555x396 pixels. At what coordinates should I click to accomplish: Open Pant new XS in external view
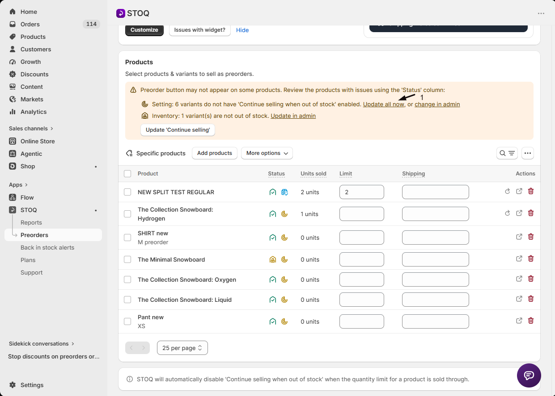[519, 321]
